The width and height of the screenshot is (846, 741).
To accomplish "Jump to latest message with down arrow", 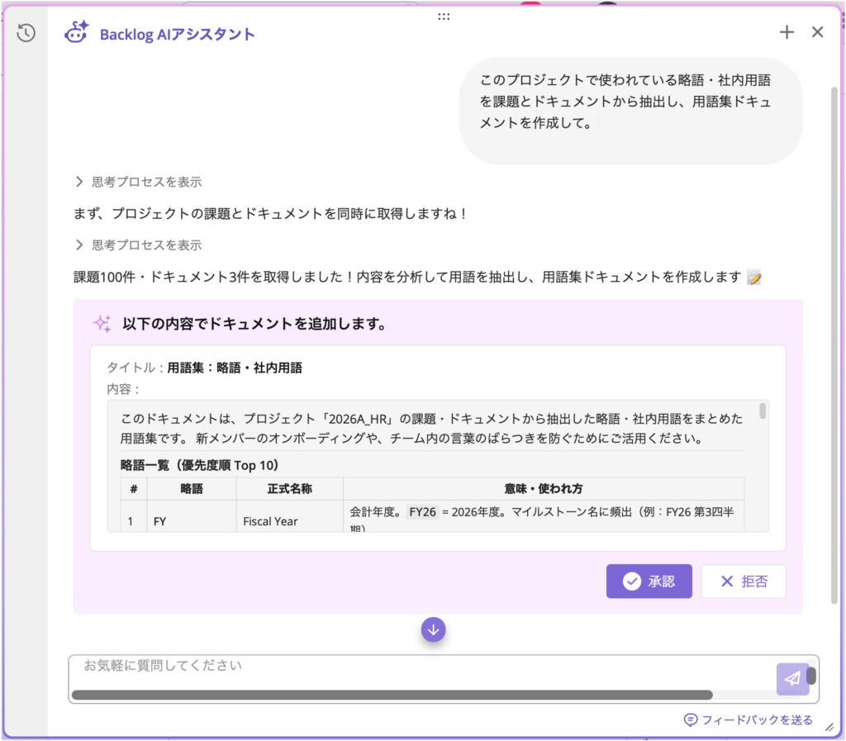I will point(433,629).
